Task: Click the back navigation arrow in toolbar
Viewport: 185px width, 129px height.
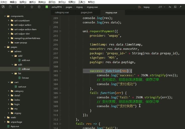Action: click(x=17, y=7)
